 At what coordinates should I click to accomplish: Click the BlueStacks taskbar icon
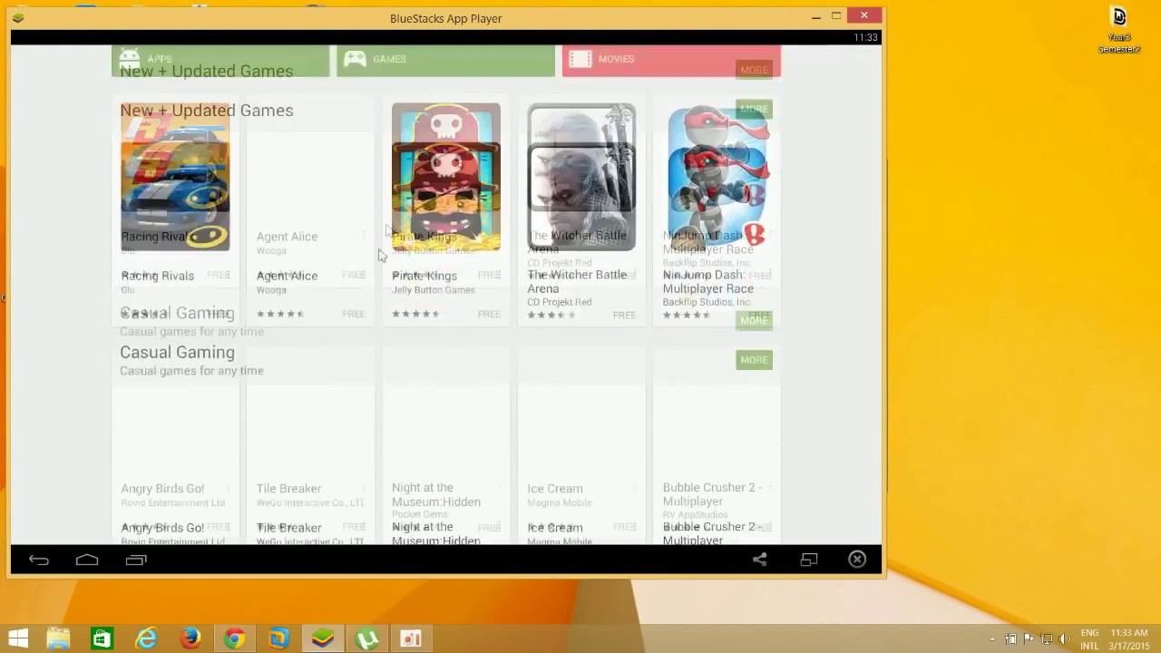(323, 638)
